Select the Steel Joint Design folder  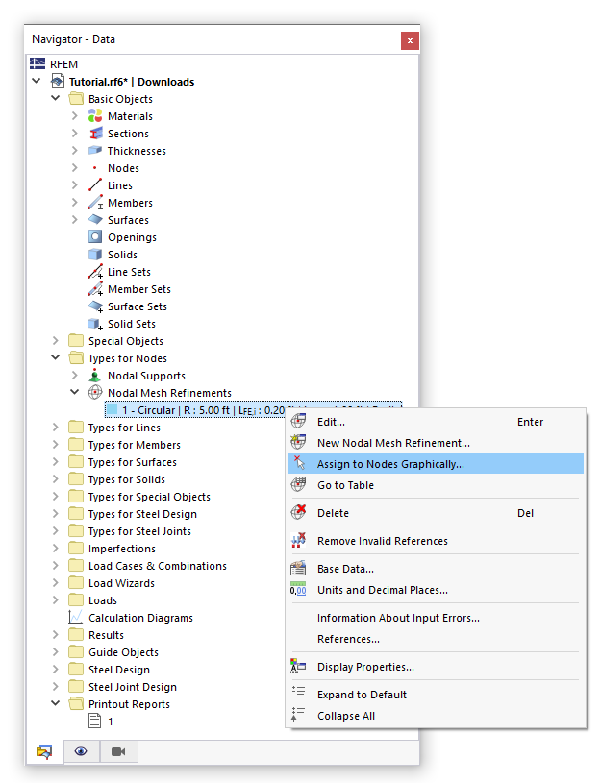point(133,687)
